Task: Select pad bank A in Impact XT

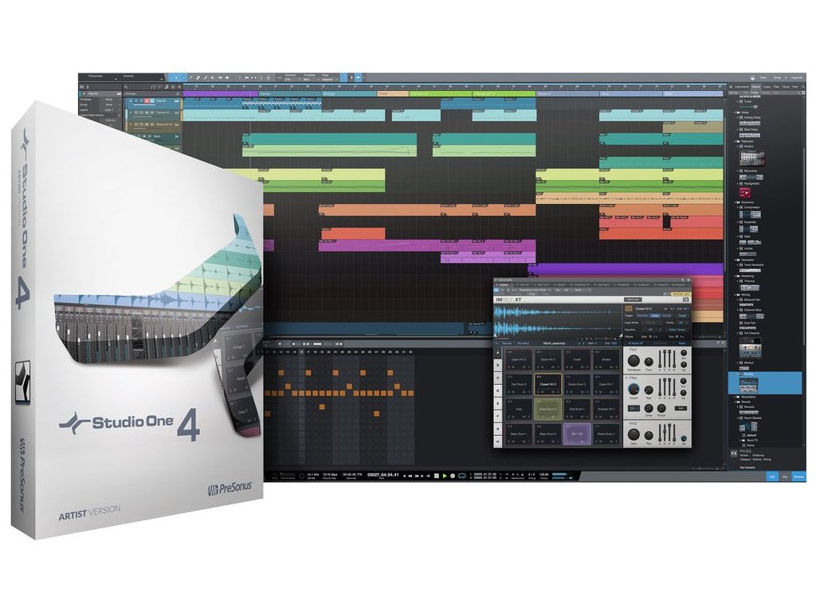Action: coord(498,353)
